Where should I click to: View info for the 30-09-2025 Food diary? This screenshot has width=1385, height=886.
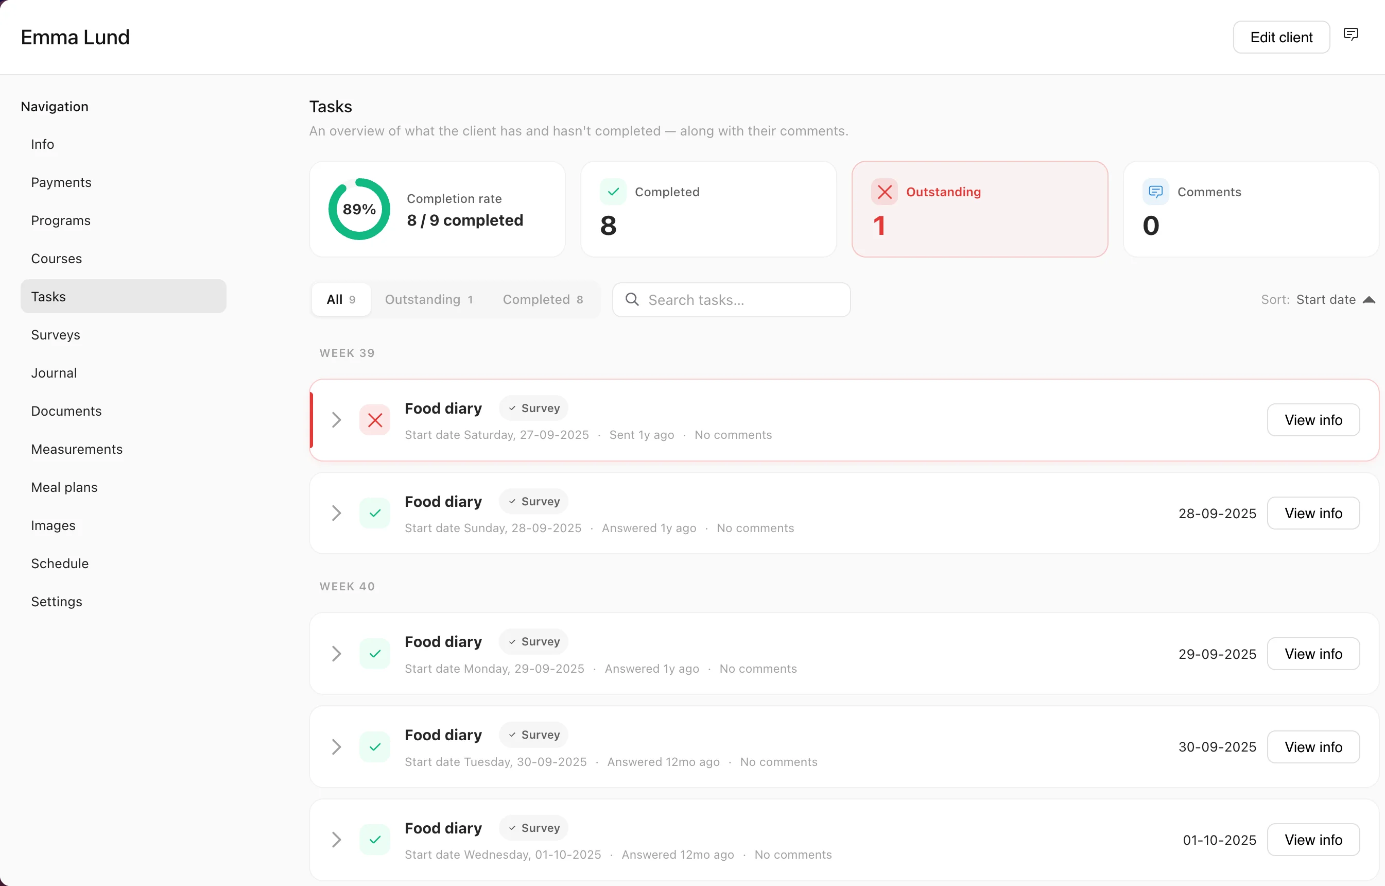(1313, 747)
